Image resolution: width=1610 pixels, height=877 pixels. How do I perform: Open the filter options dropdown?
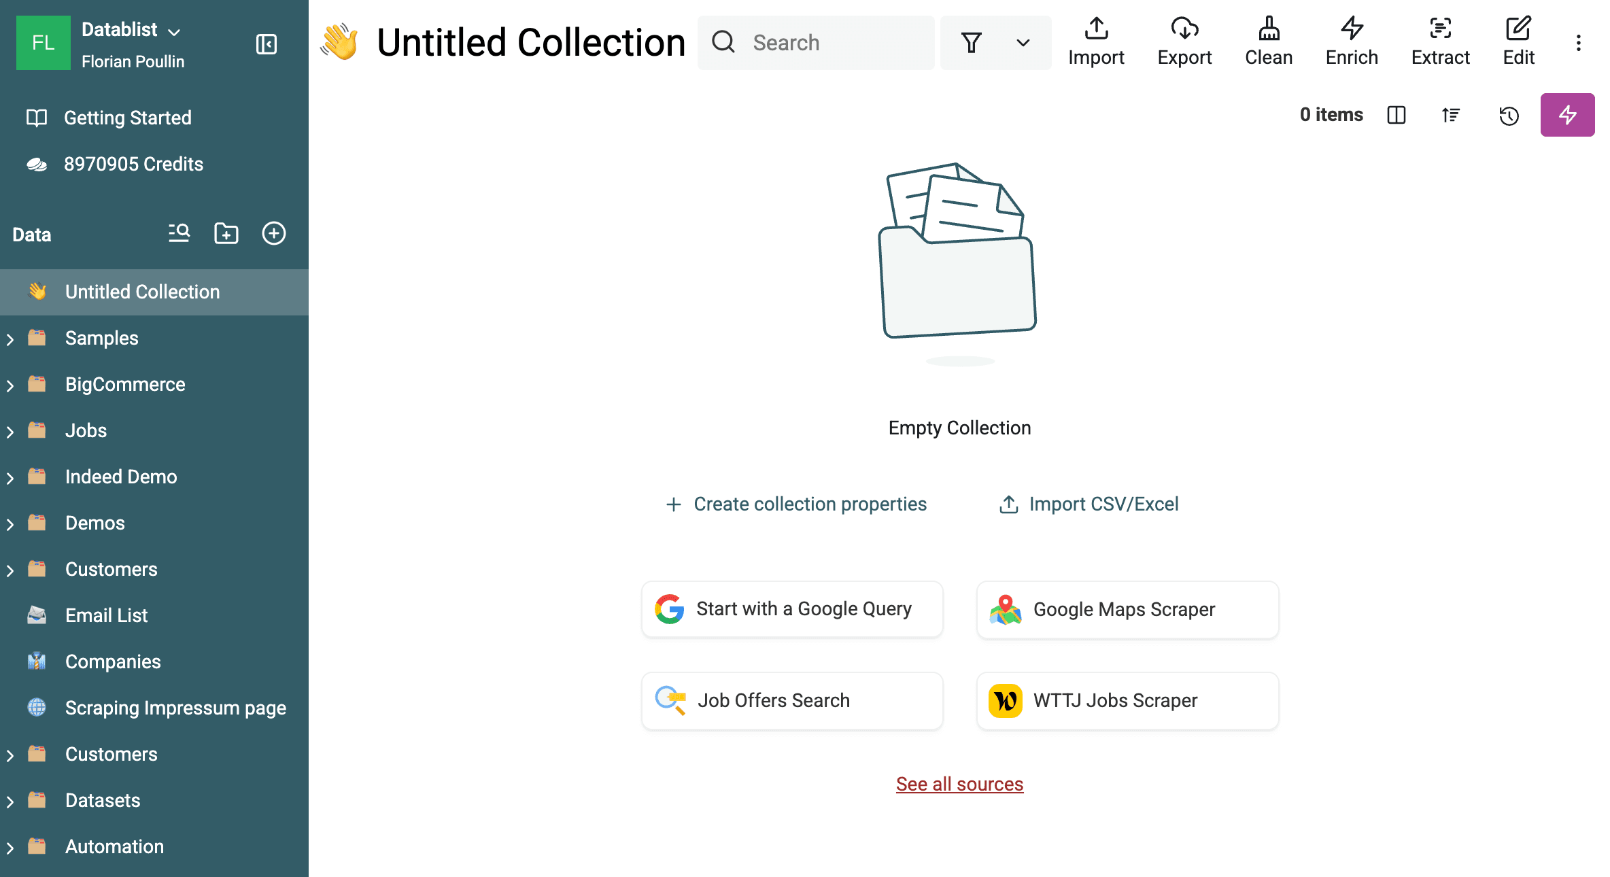click(x=1022, y=42)
